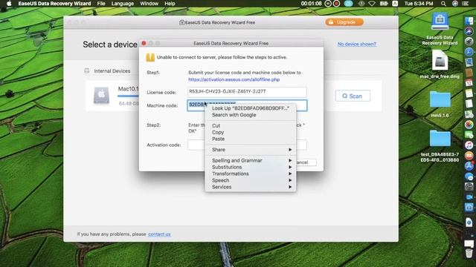Click the orange Upgrade button
The image size is (476, 267).
pyautogui.click(x=344, y=22)
